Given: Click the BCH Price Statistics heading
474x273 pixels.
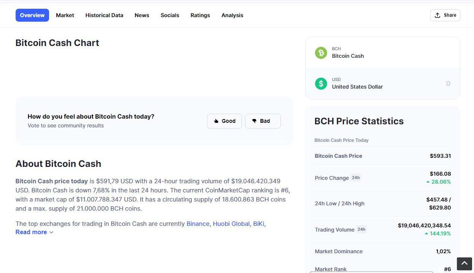Looking at the screenshot, I should [x=359, y=121].
